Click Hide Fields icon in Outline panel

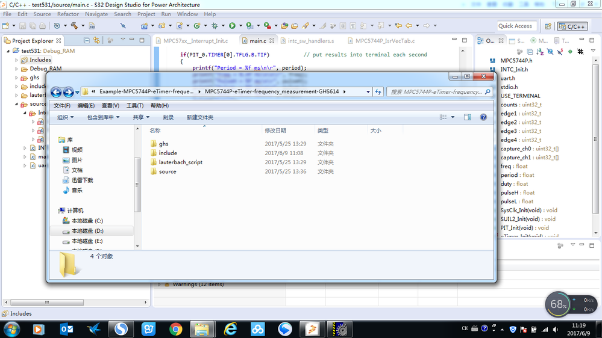(550, 51)
